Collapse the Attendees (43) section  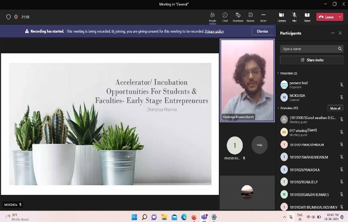coord(278,108)
